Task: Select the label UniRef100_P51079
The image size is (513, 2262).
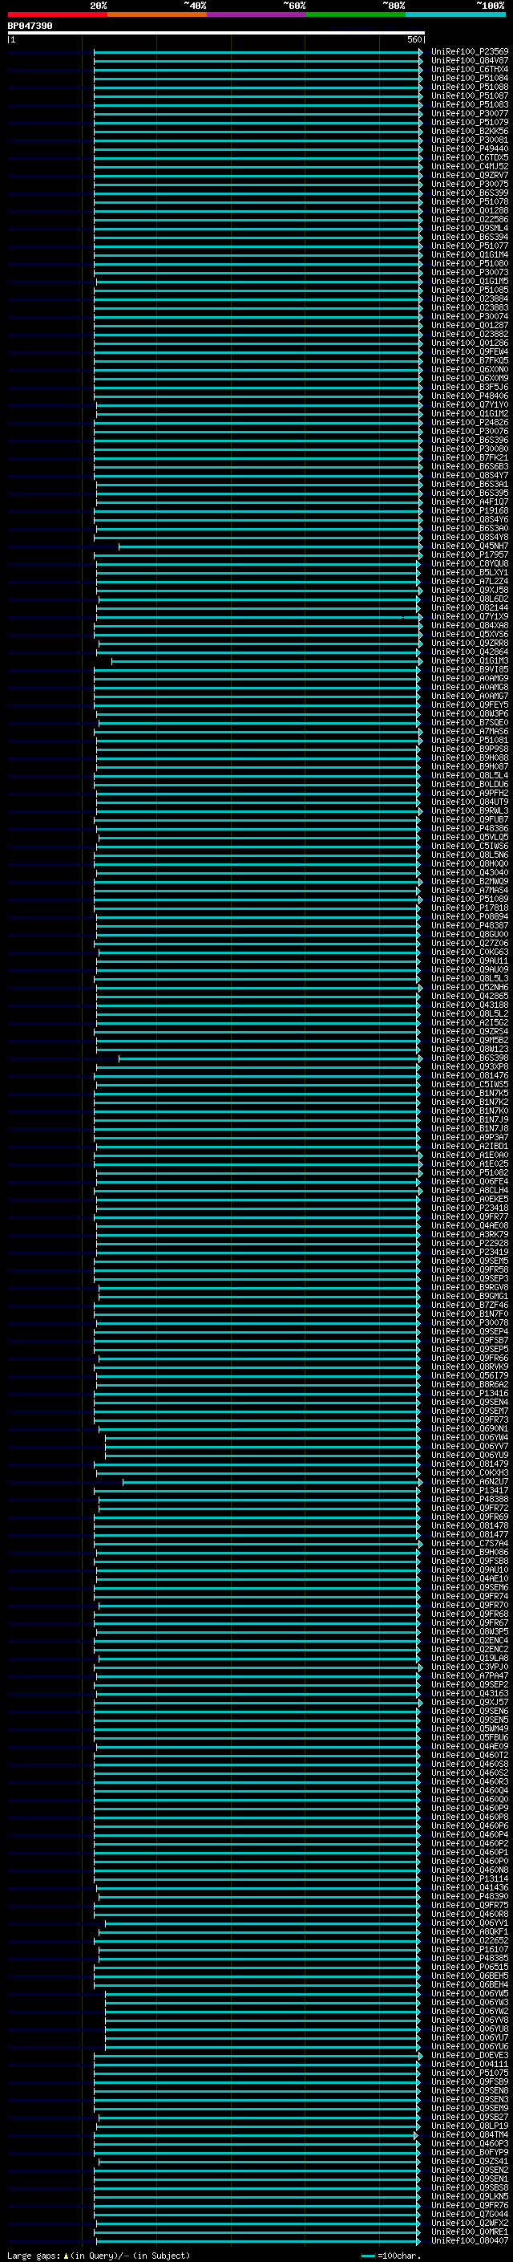Action: 470,123
